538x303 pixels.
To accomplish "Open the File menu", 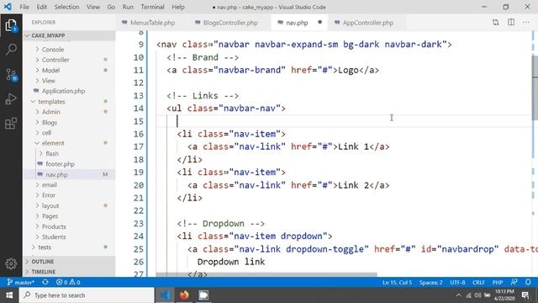I will coord(24,7).
